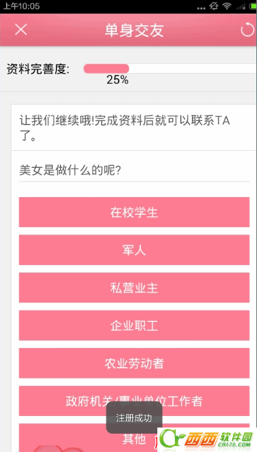Viewport: 257px width, 452px height.
Task: Tap the refresh icon in header
Action: click(x=248, y=30)
